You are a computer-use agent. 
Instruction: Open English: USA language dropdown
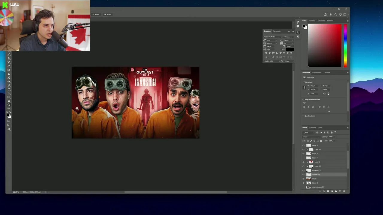(272, 61)
